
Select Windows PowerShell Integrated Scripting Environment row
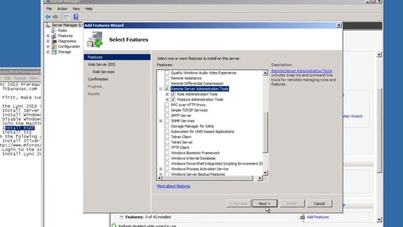tap(217, 164)
